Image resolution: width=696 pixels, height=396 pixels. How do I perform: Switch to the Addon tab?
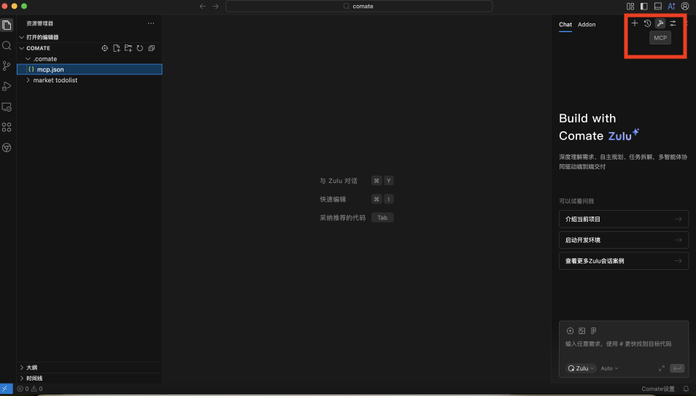(587, 24)
